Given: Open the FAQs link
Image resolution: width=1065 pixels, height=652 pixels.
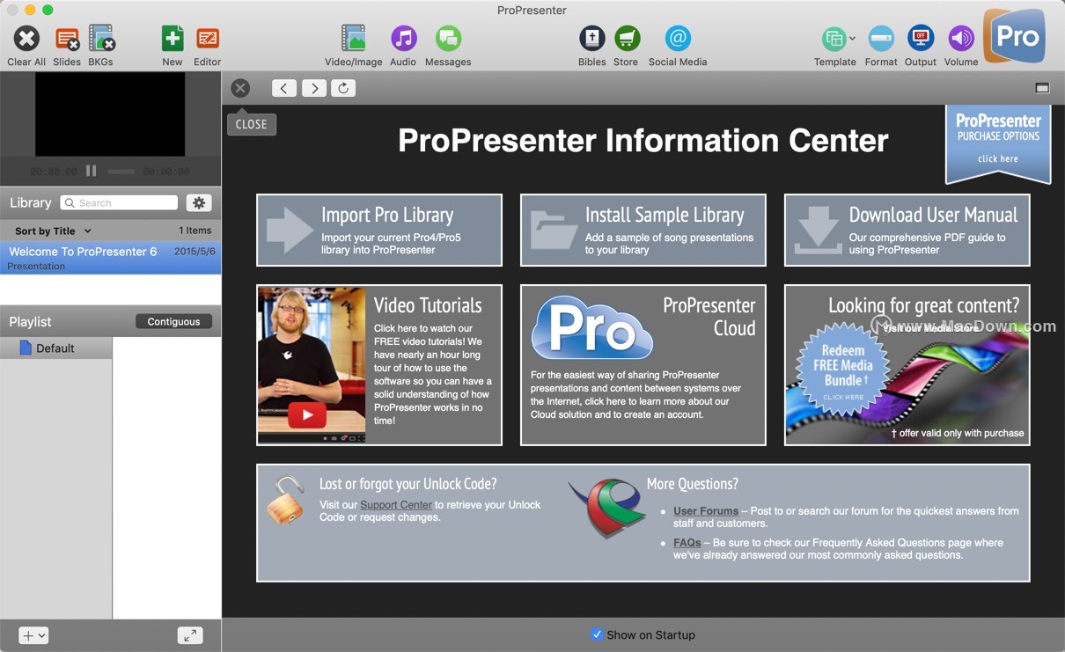Looking at the screenshot, I should coord(687,543).
